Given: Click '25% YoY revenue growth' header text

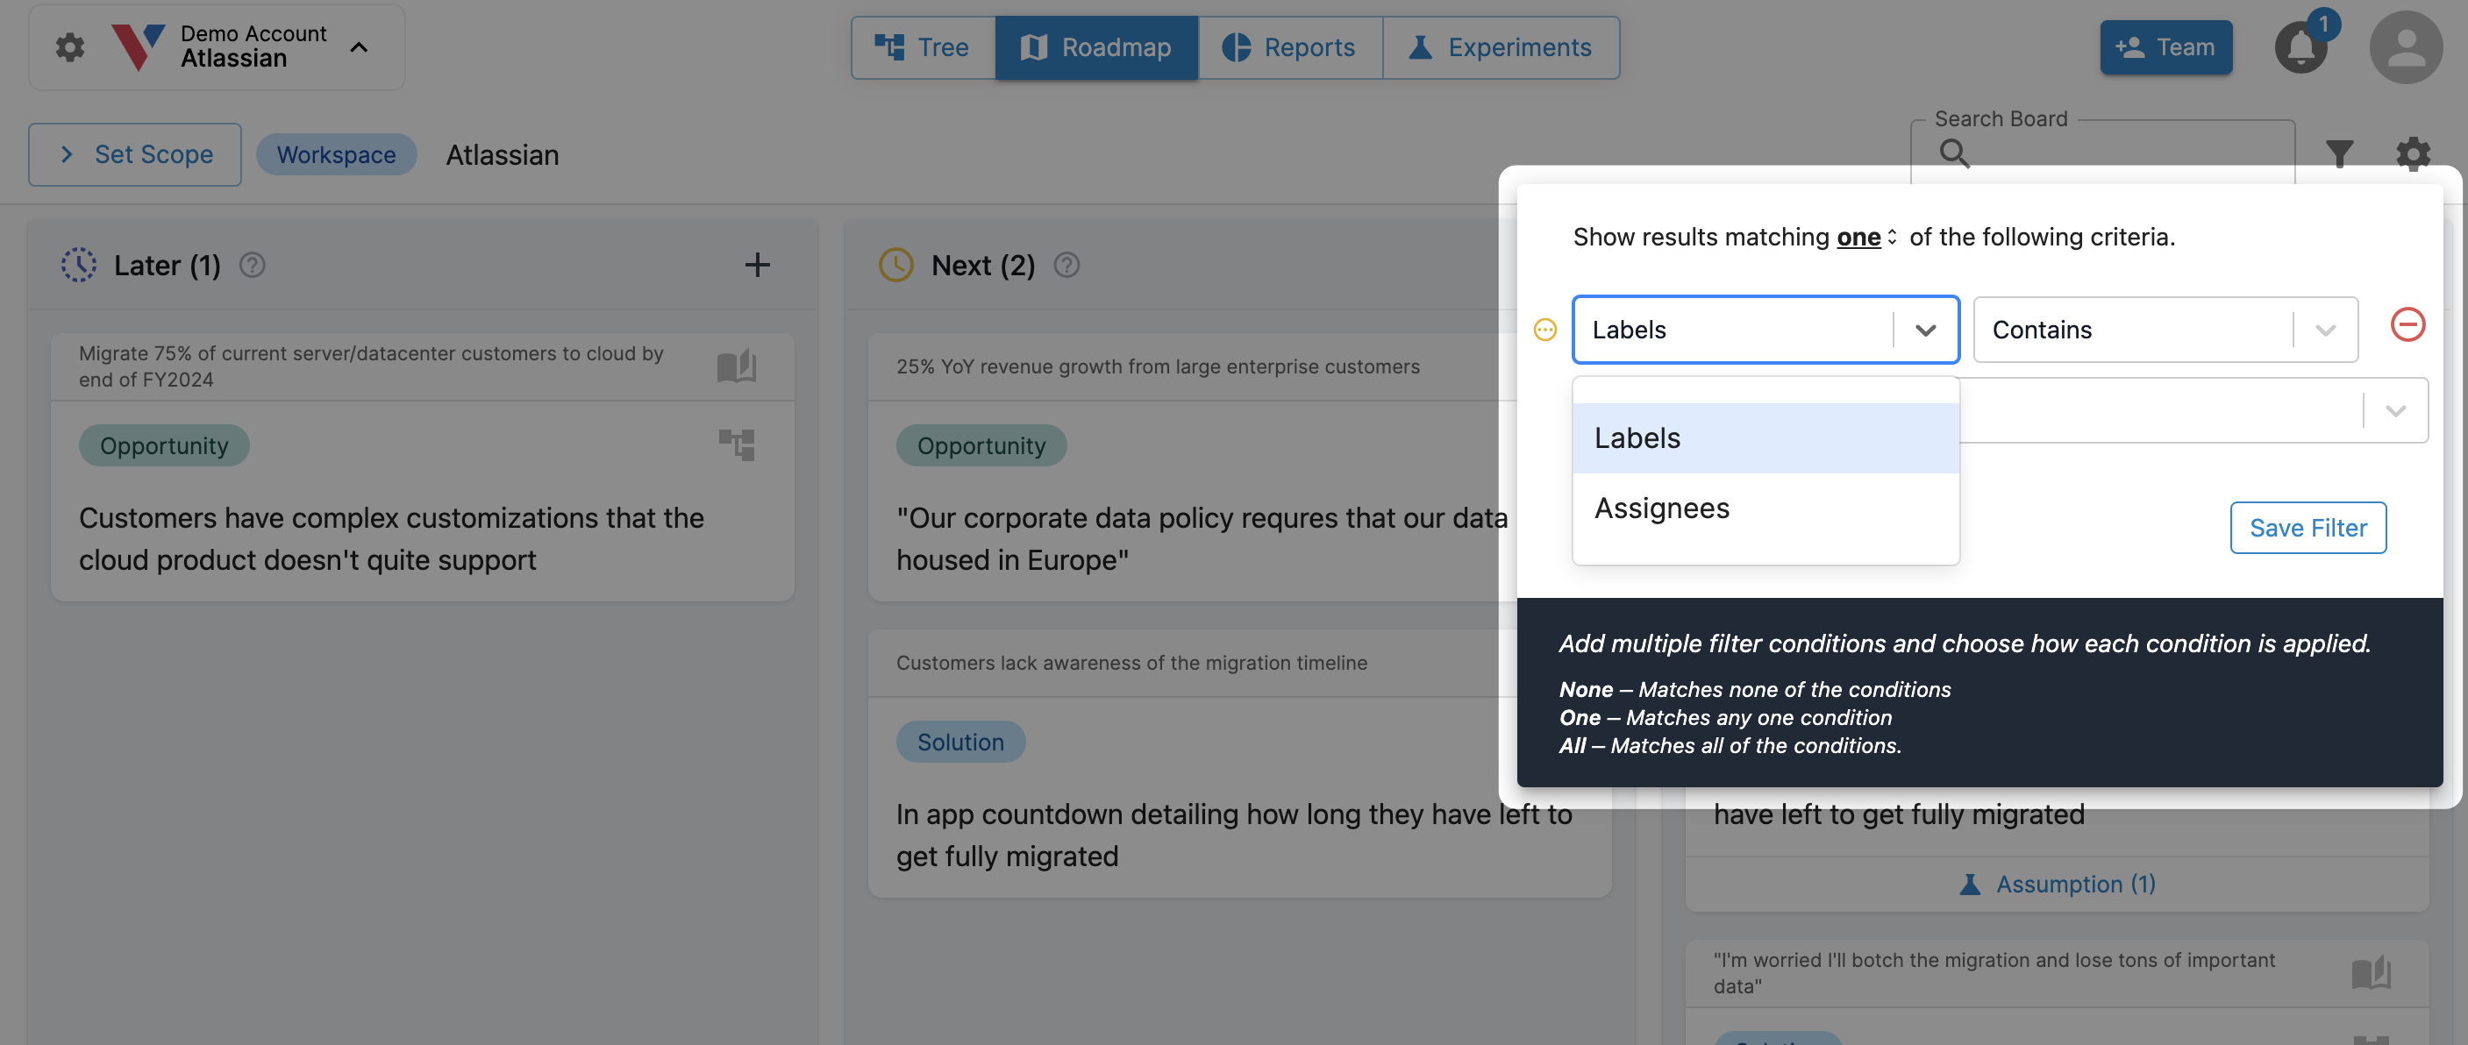Looking at the screenshot, I should pos(1158,366).
